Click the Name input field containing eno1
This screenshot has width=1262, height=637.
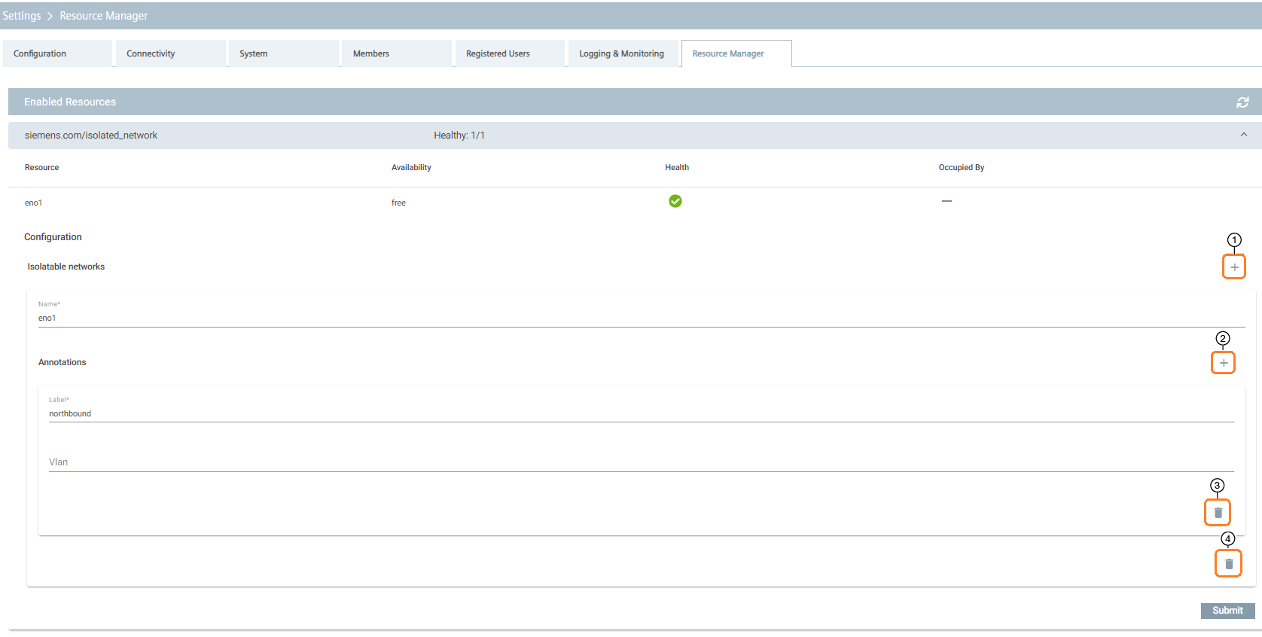(x=640, y=318)
